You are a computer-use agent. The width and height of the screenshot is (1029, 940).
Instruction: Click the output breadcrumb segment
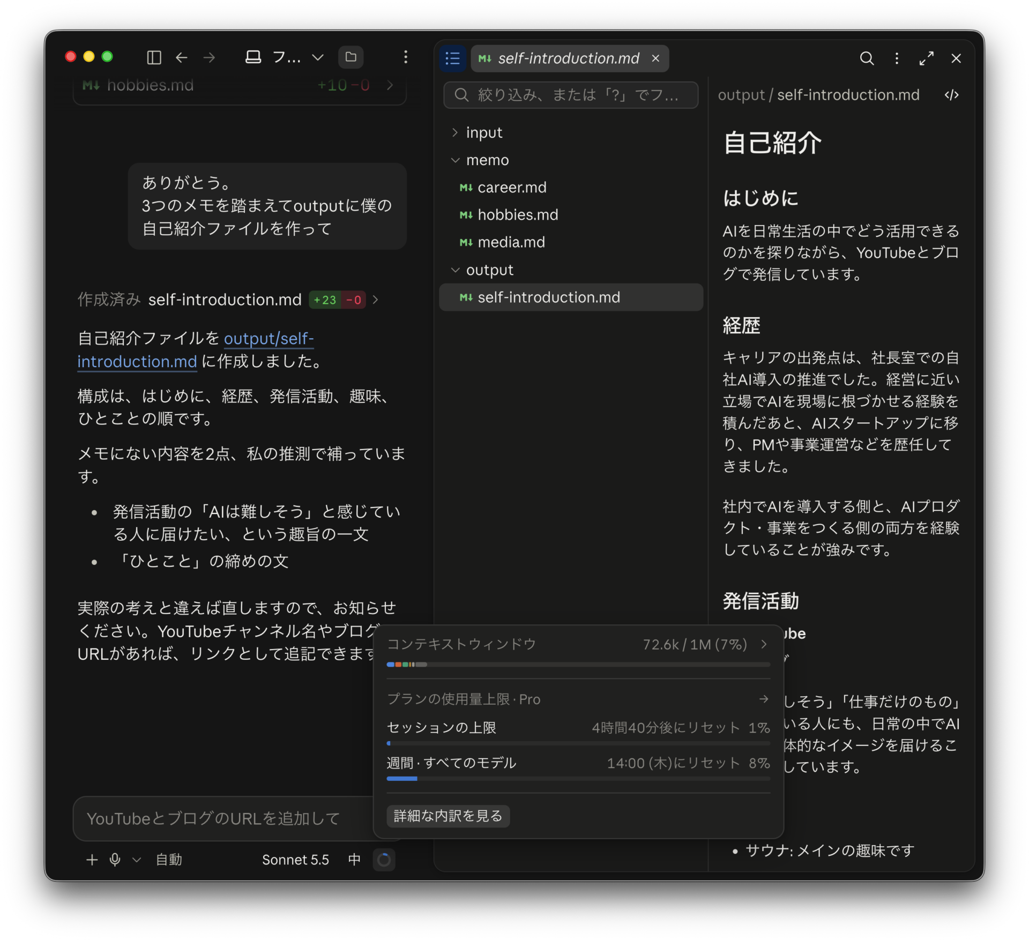click(x=741, y=95)
